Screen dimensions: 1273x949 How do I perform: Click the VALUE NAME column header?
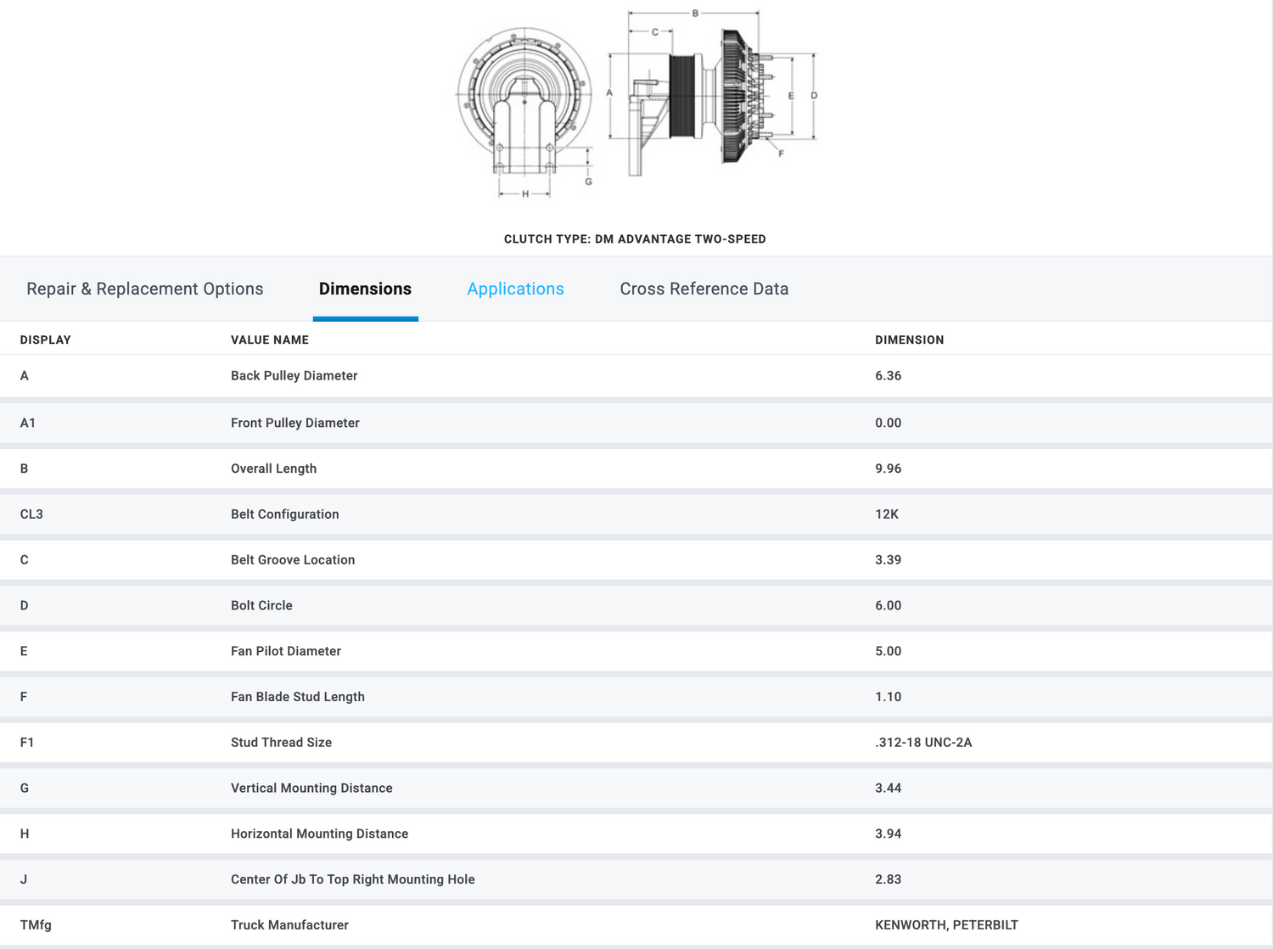point(270,340)
